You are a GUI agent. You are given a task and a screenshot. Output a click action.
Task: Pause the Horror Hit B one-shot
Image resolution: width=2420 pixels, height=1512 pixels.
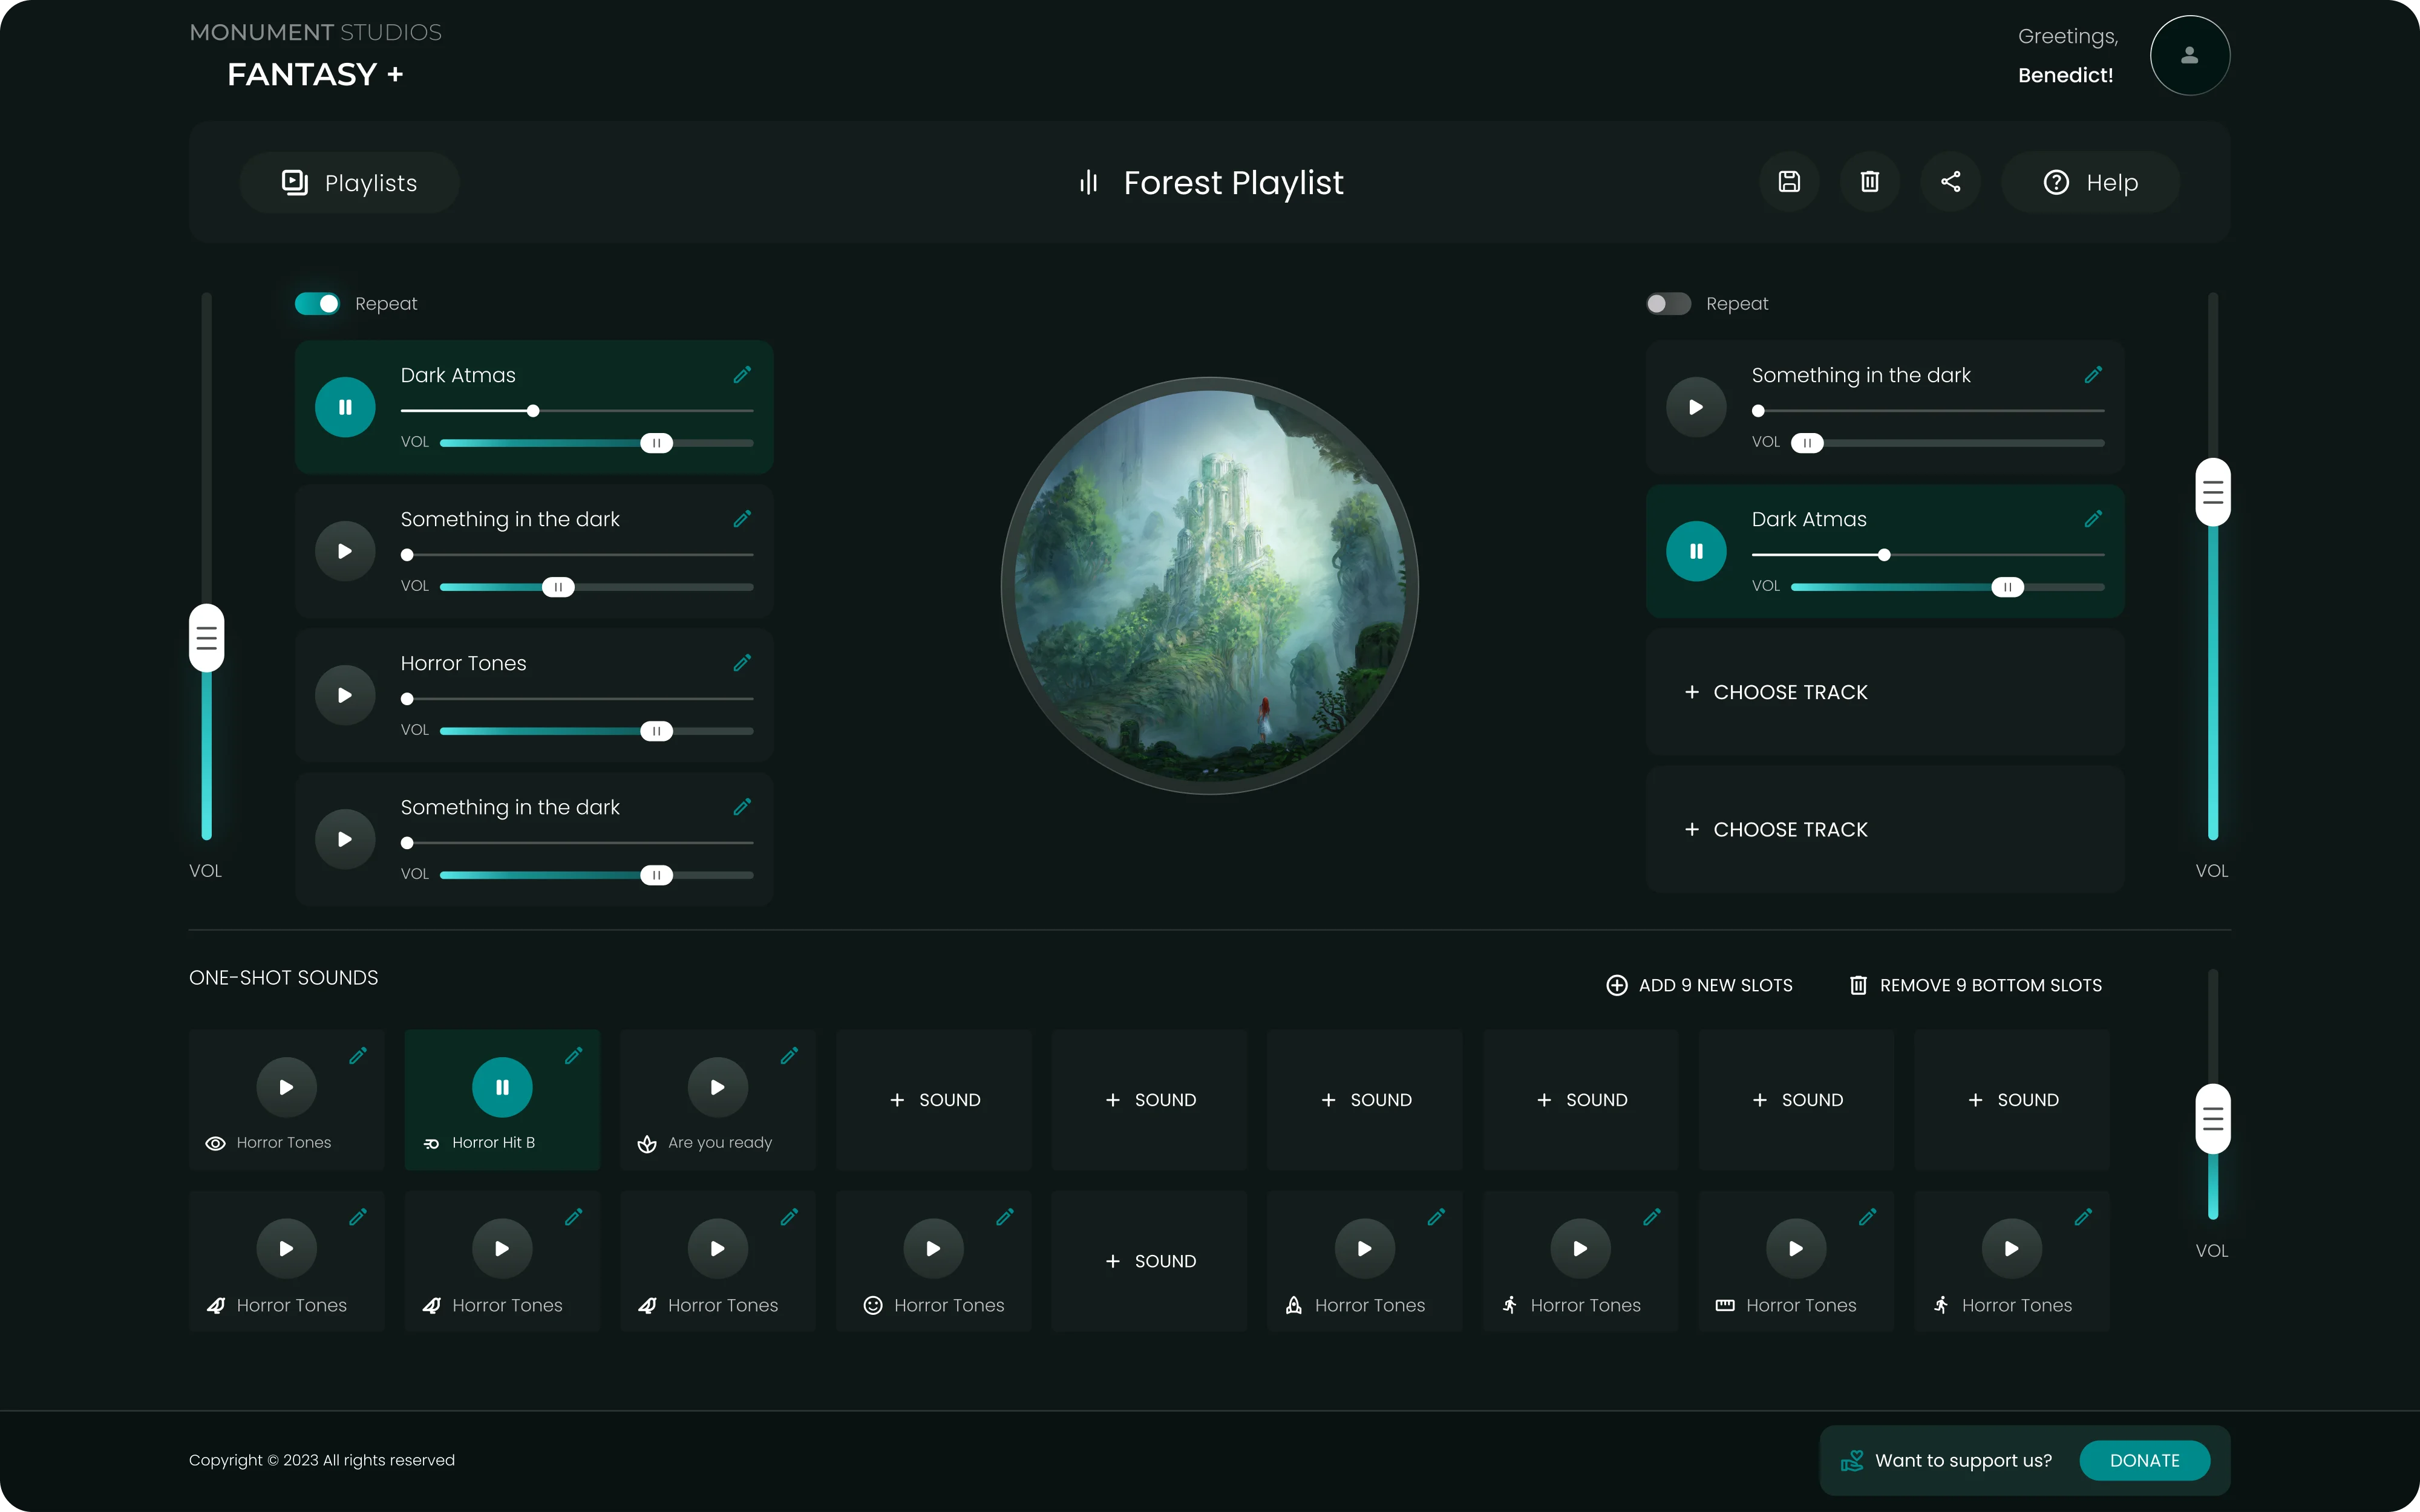[x=502, y=1087]
